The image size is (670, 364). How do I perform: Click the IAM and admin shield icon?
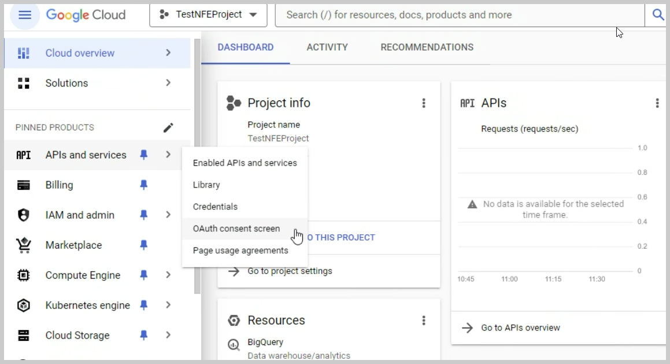(x=24, y=215)
